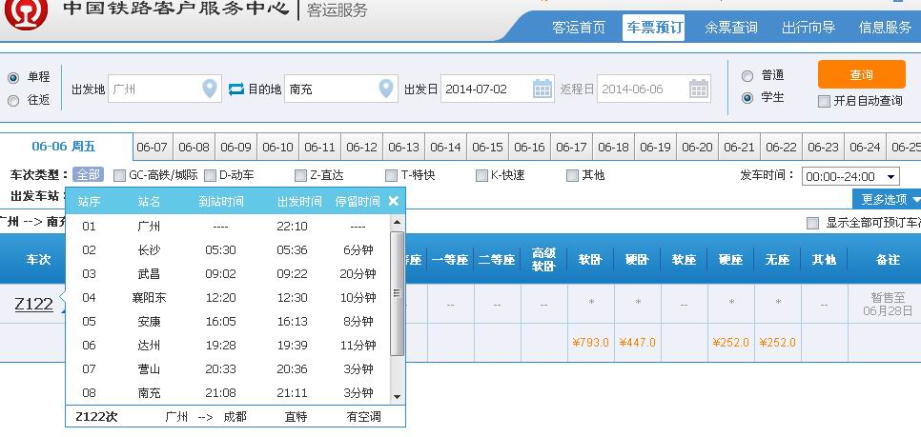
Task: Open the calendar icon for 出发日
Action: [x=542, y=89]
